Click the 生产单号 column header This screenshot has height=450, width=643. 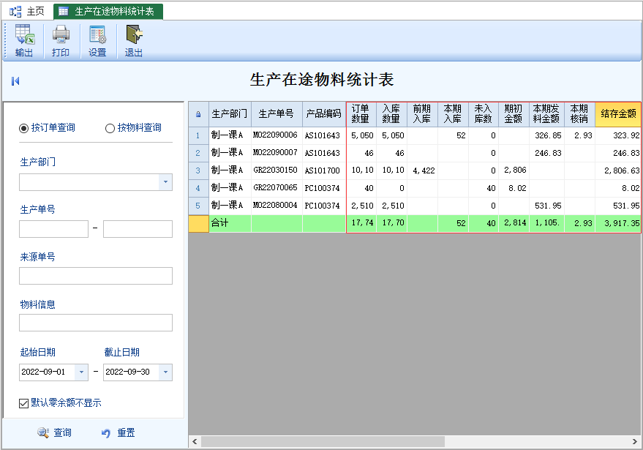[277, 114]
